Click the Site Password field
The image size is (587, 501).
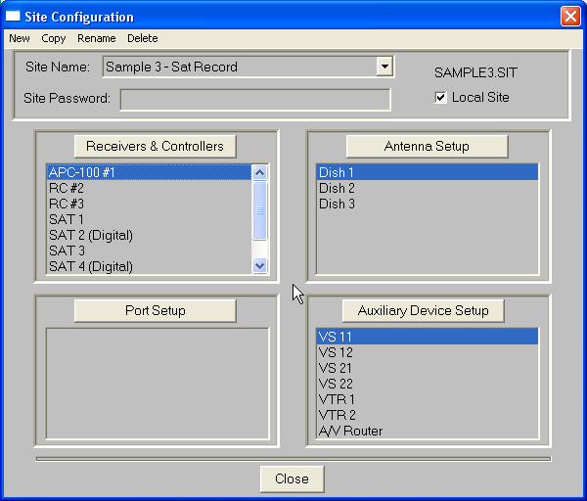pos(254,99)
